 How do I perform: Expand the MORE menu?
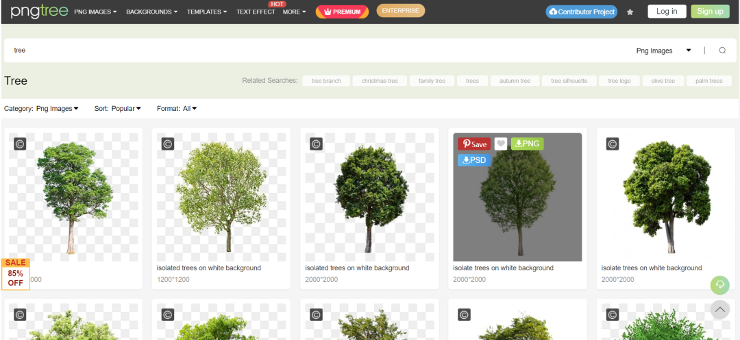[x=295, y=12]
